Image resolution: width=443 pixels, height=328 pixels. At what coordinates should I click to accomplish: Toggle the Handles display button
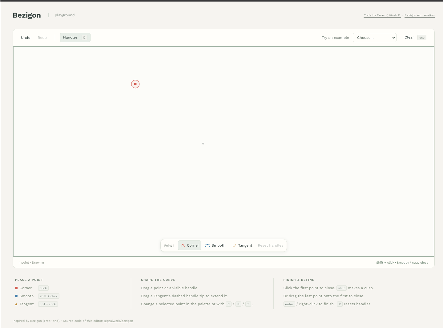[75, 38]
